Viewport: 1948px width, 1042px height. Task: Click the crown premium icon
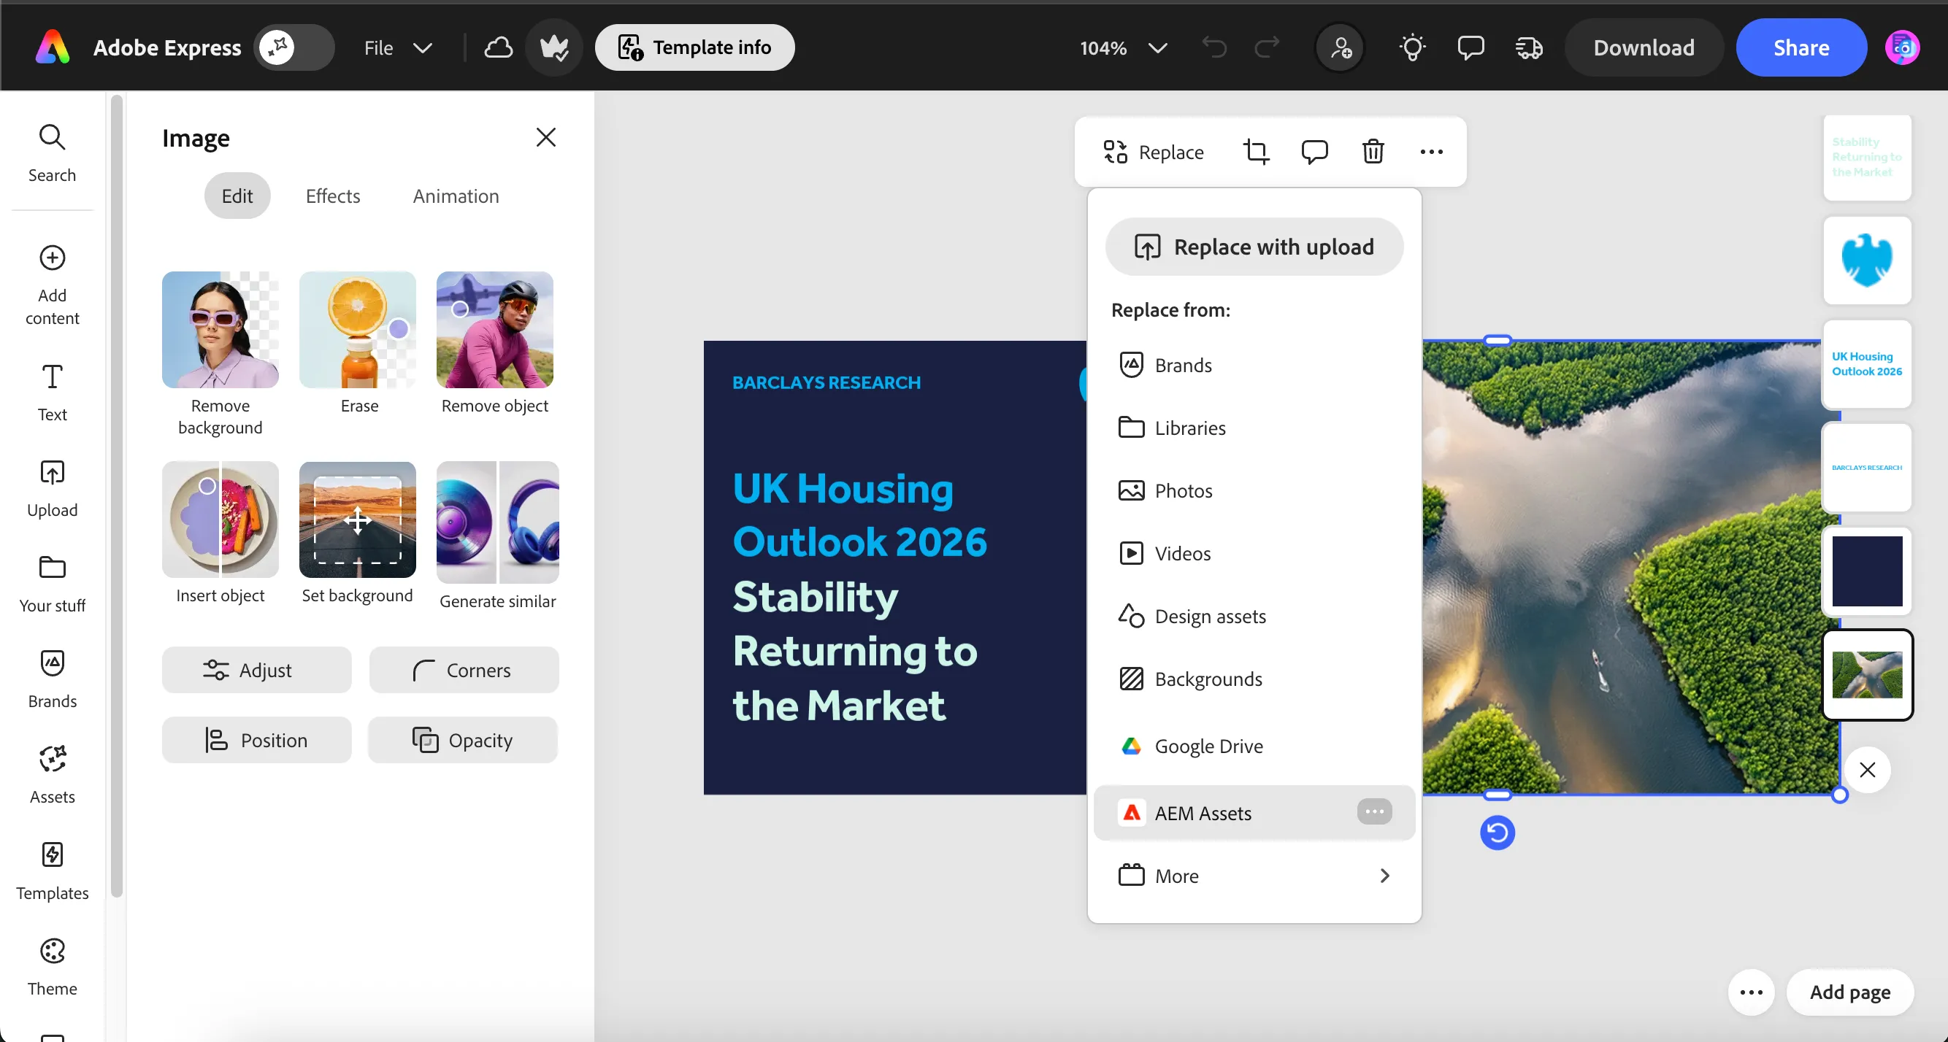(x=554, y=47)
